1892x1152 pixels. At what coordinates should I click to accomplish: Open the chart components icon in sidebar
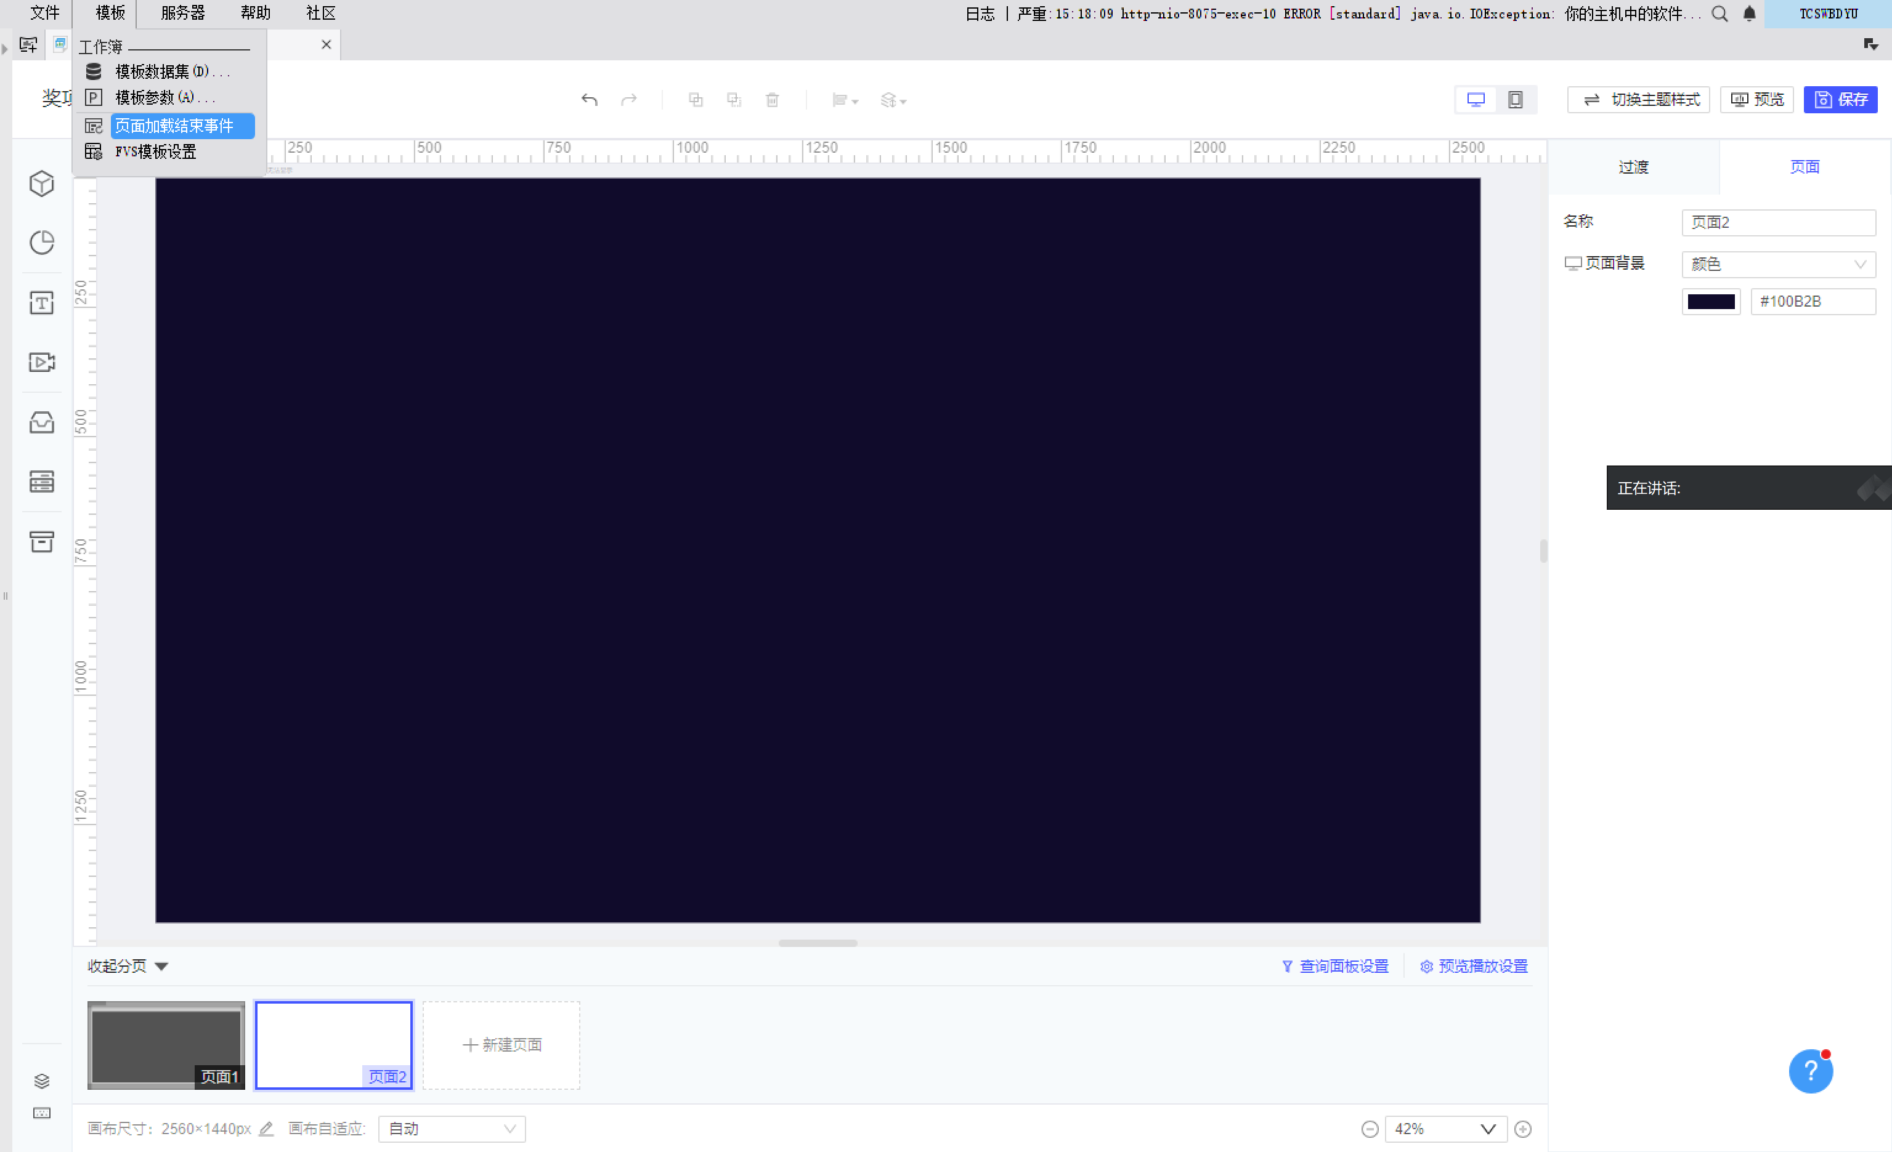pos(41,243)
